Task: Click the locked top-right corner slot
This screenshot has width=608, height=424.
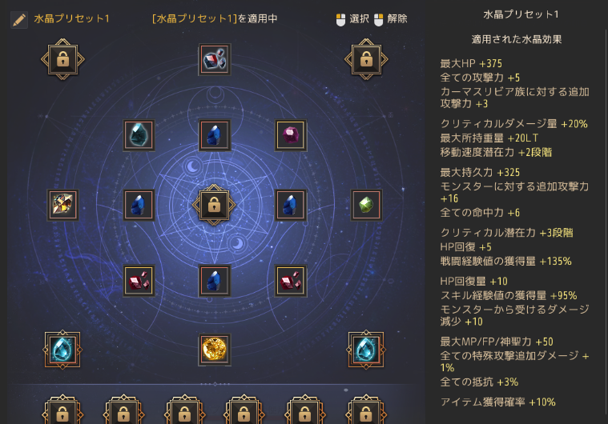Action: coord(366,59)
